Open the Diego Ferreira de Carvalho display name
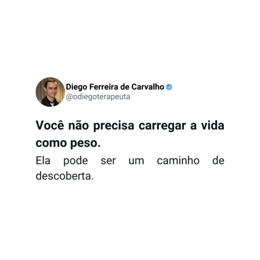The height and width of the screenshot is (260, 260). pyautogui.click(x=115, y=87)
